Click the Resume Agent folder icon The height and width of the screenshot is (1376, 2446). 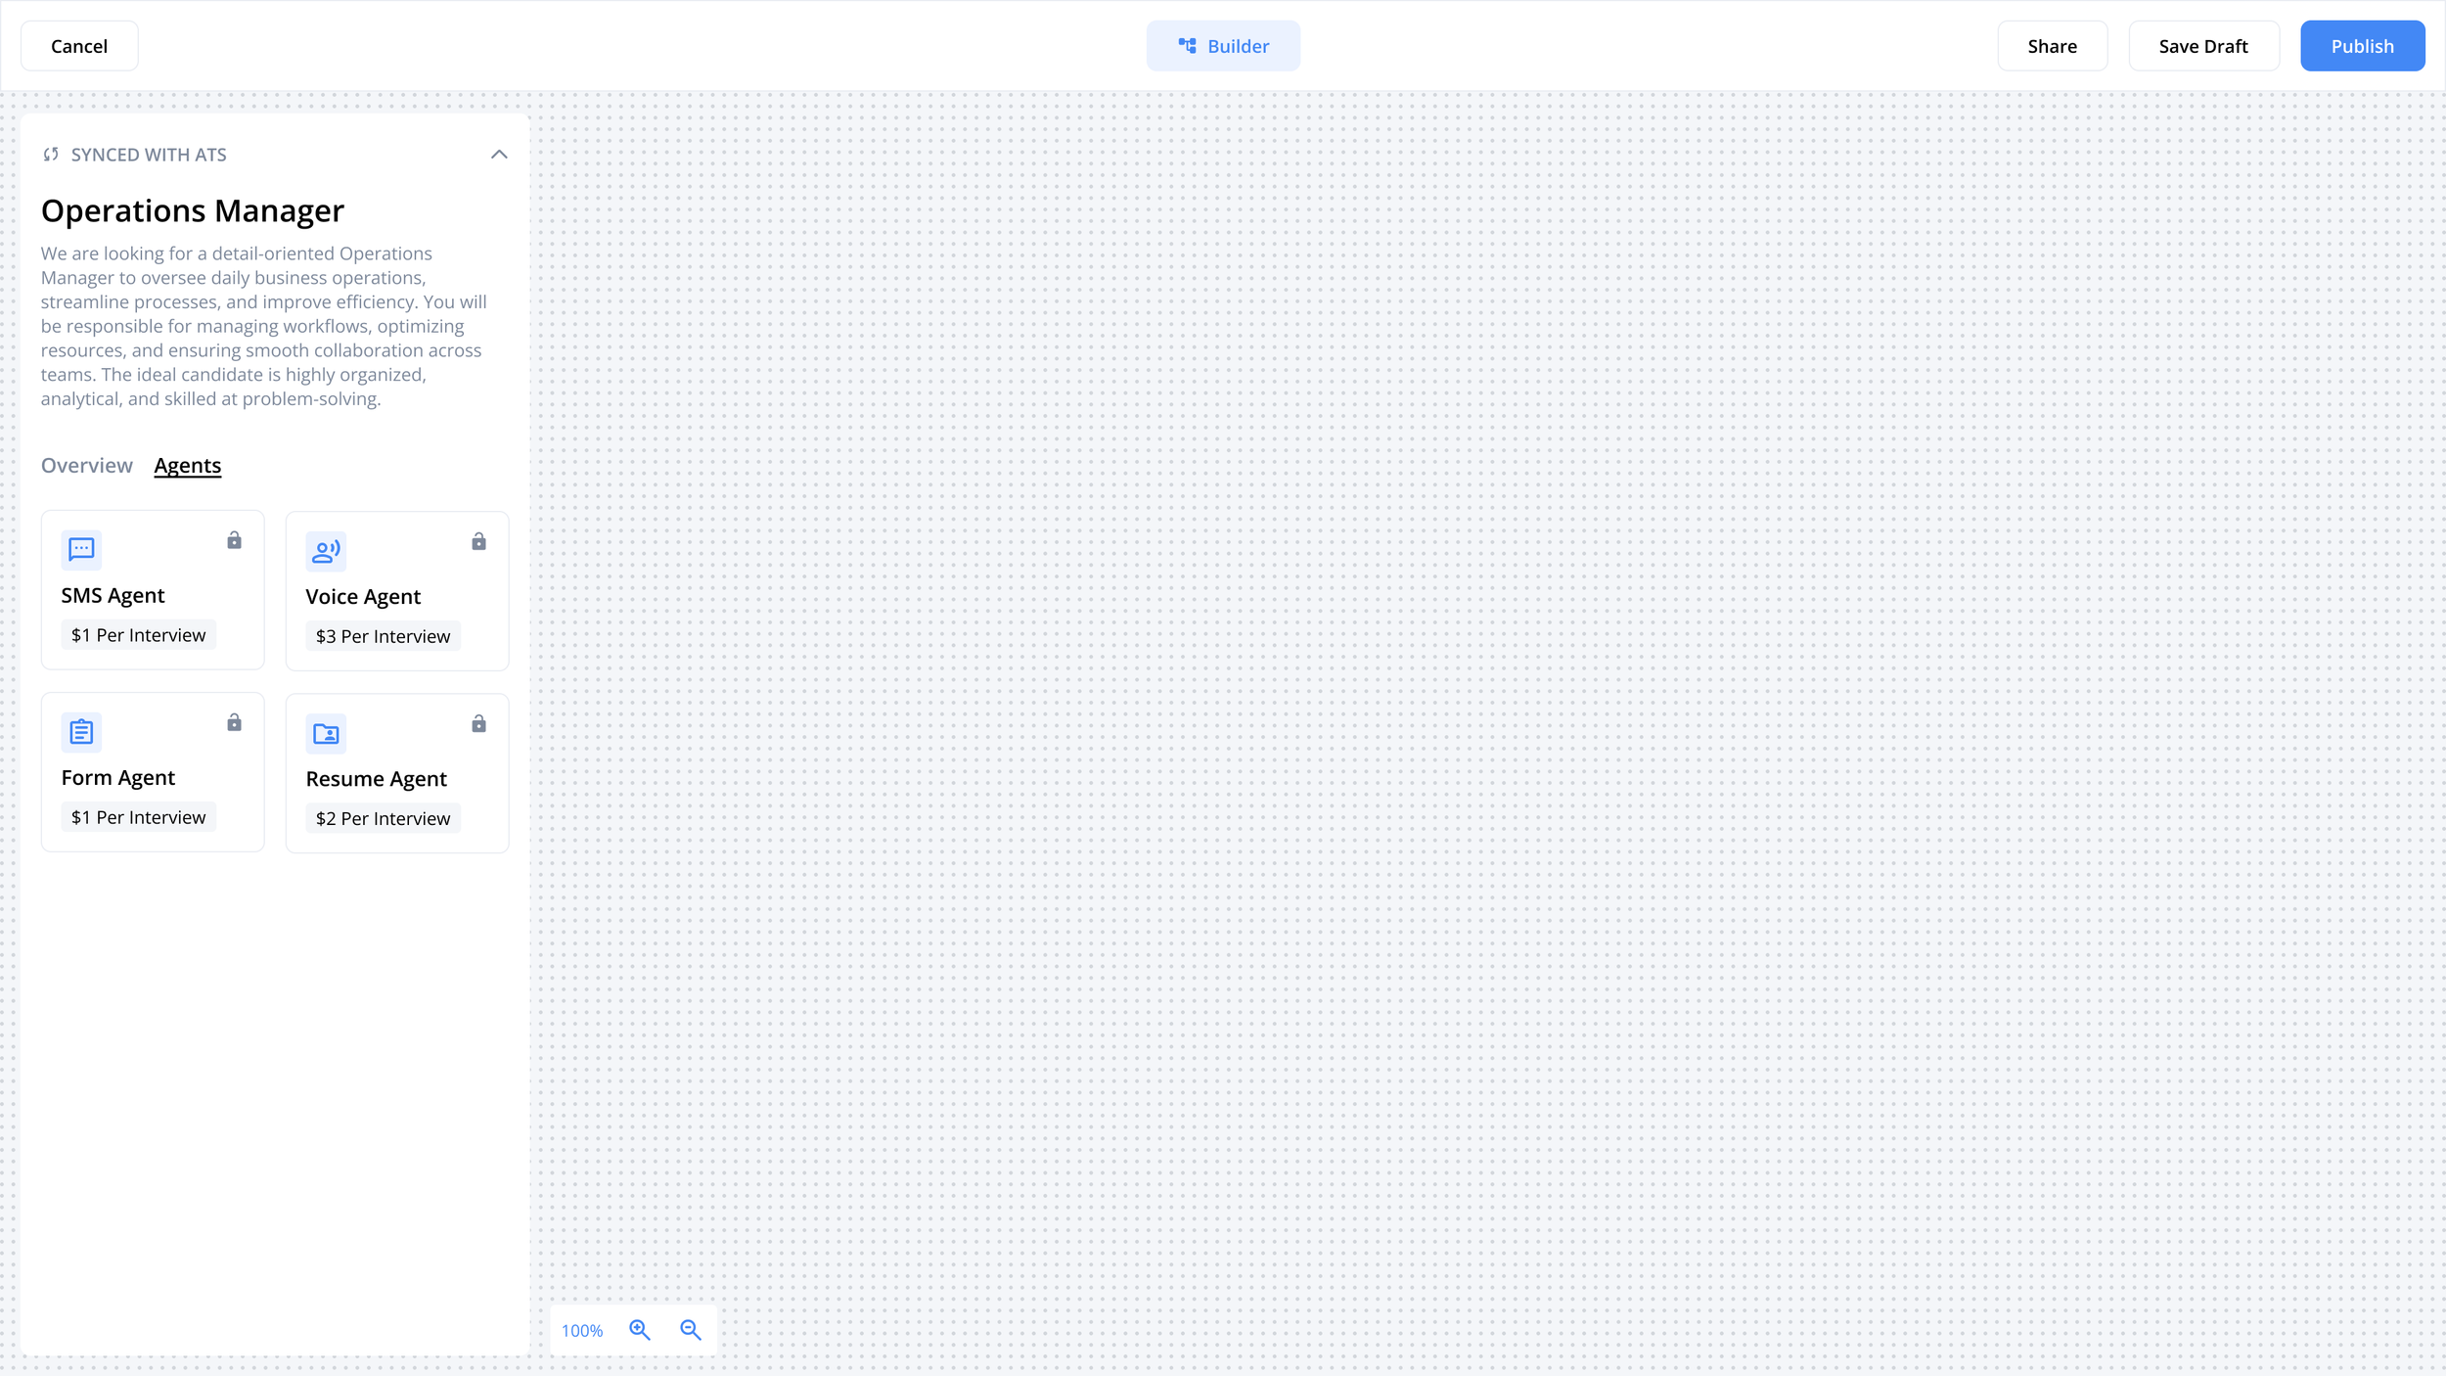[x=326, y=733]
